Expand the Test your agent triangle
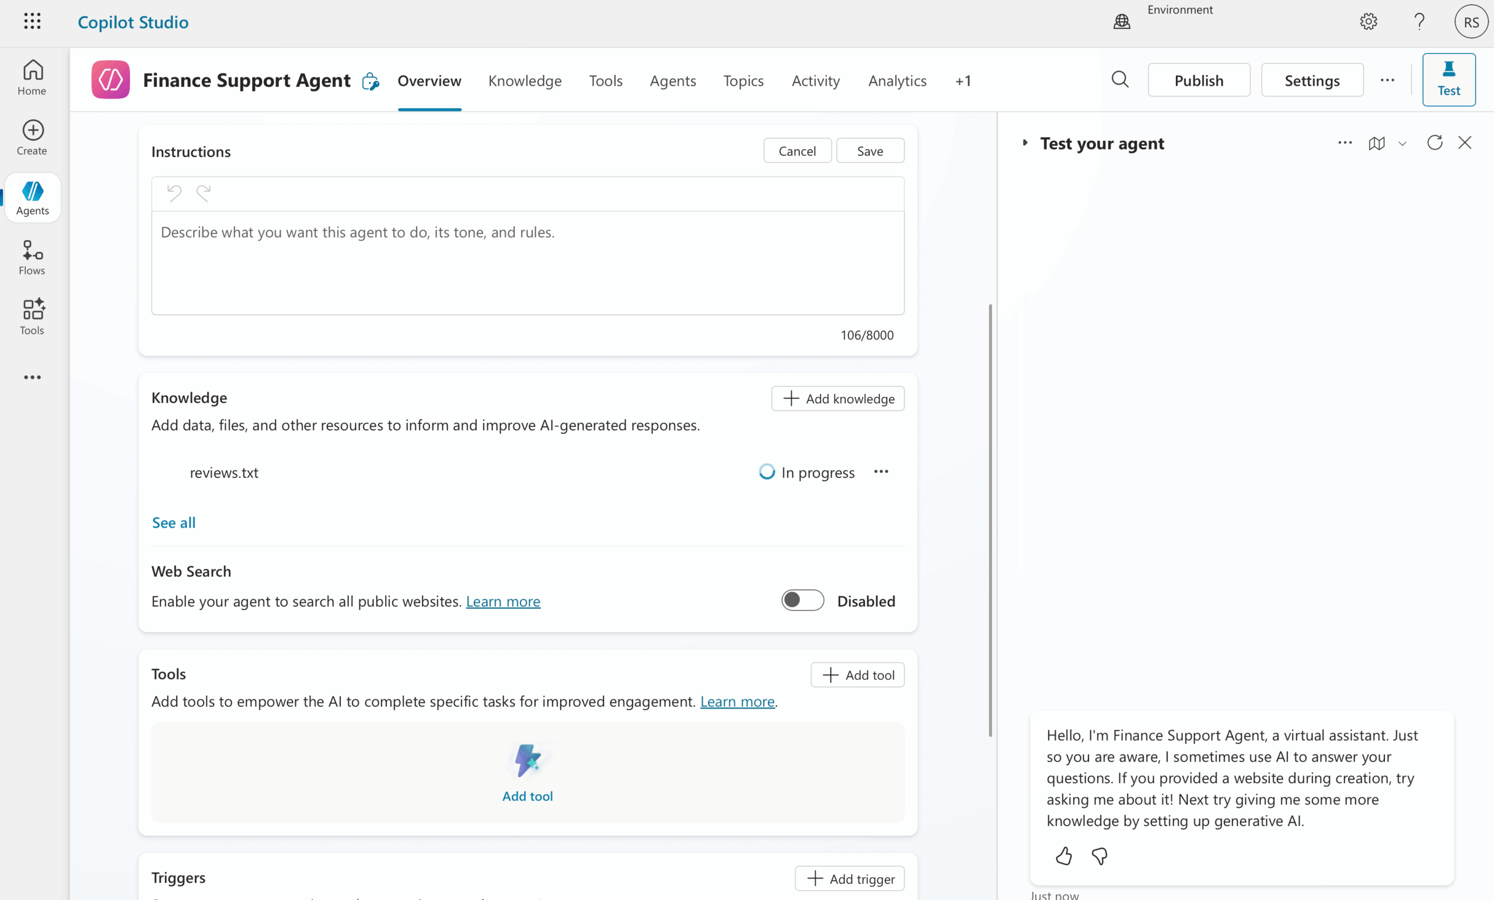Viewport: 1494px width, 900px height. (x=1025, y=143)
